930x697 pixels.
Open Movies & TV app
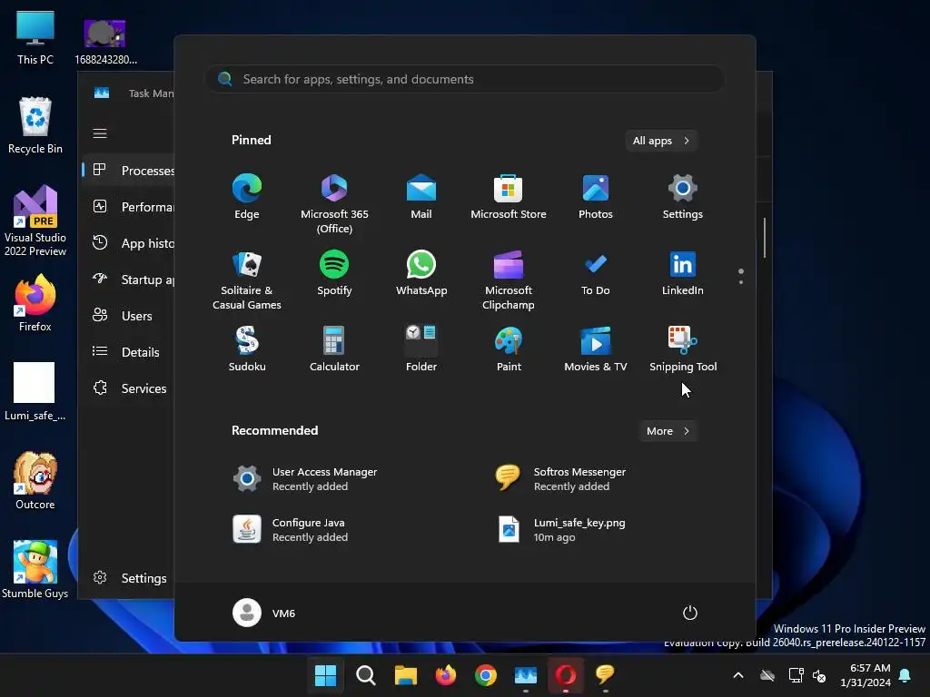tap(596, 349)
